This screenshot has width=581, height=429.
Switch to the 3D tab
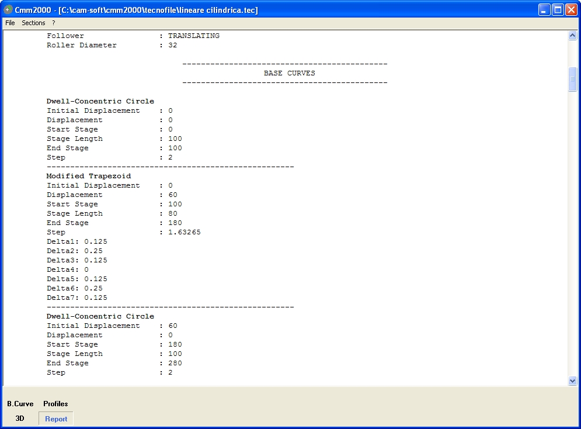(20, 418)
